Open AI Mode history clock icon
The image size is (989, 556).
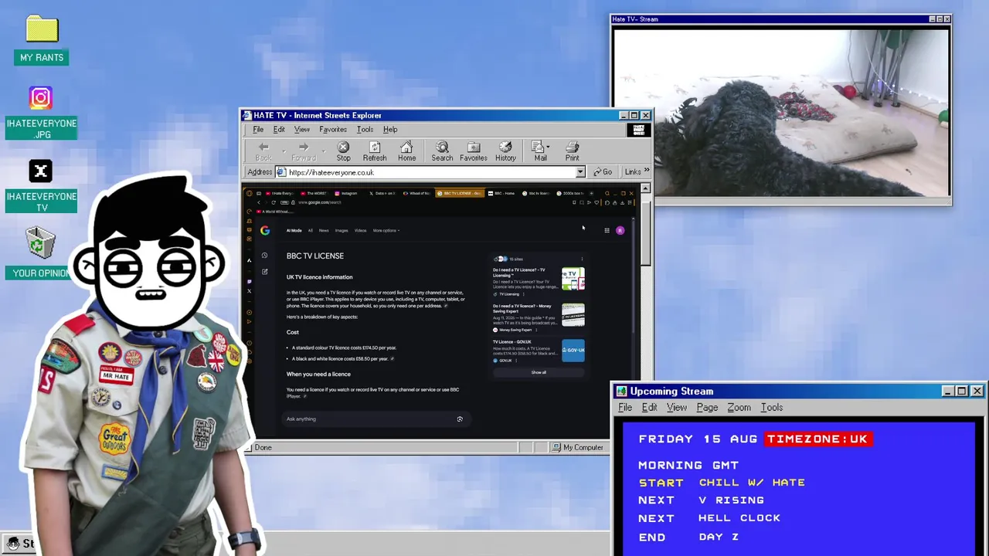click(x=264, y=256)
